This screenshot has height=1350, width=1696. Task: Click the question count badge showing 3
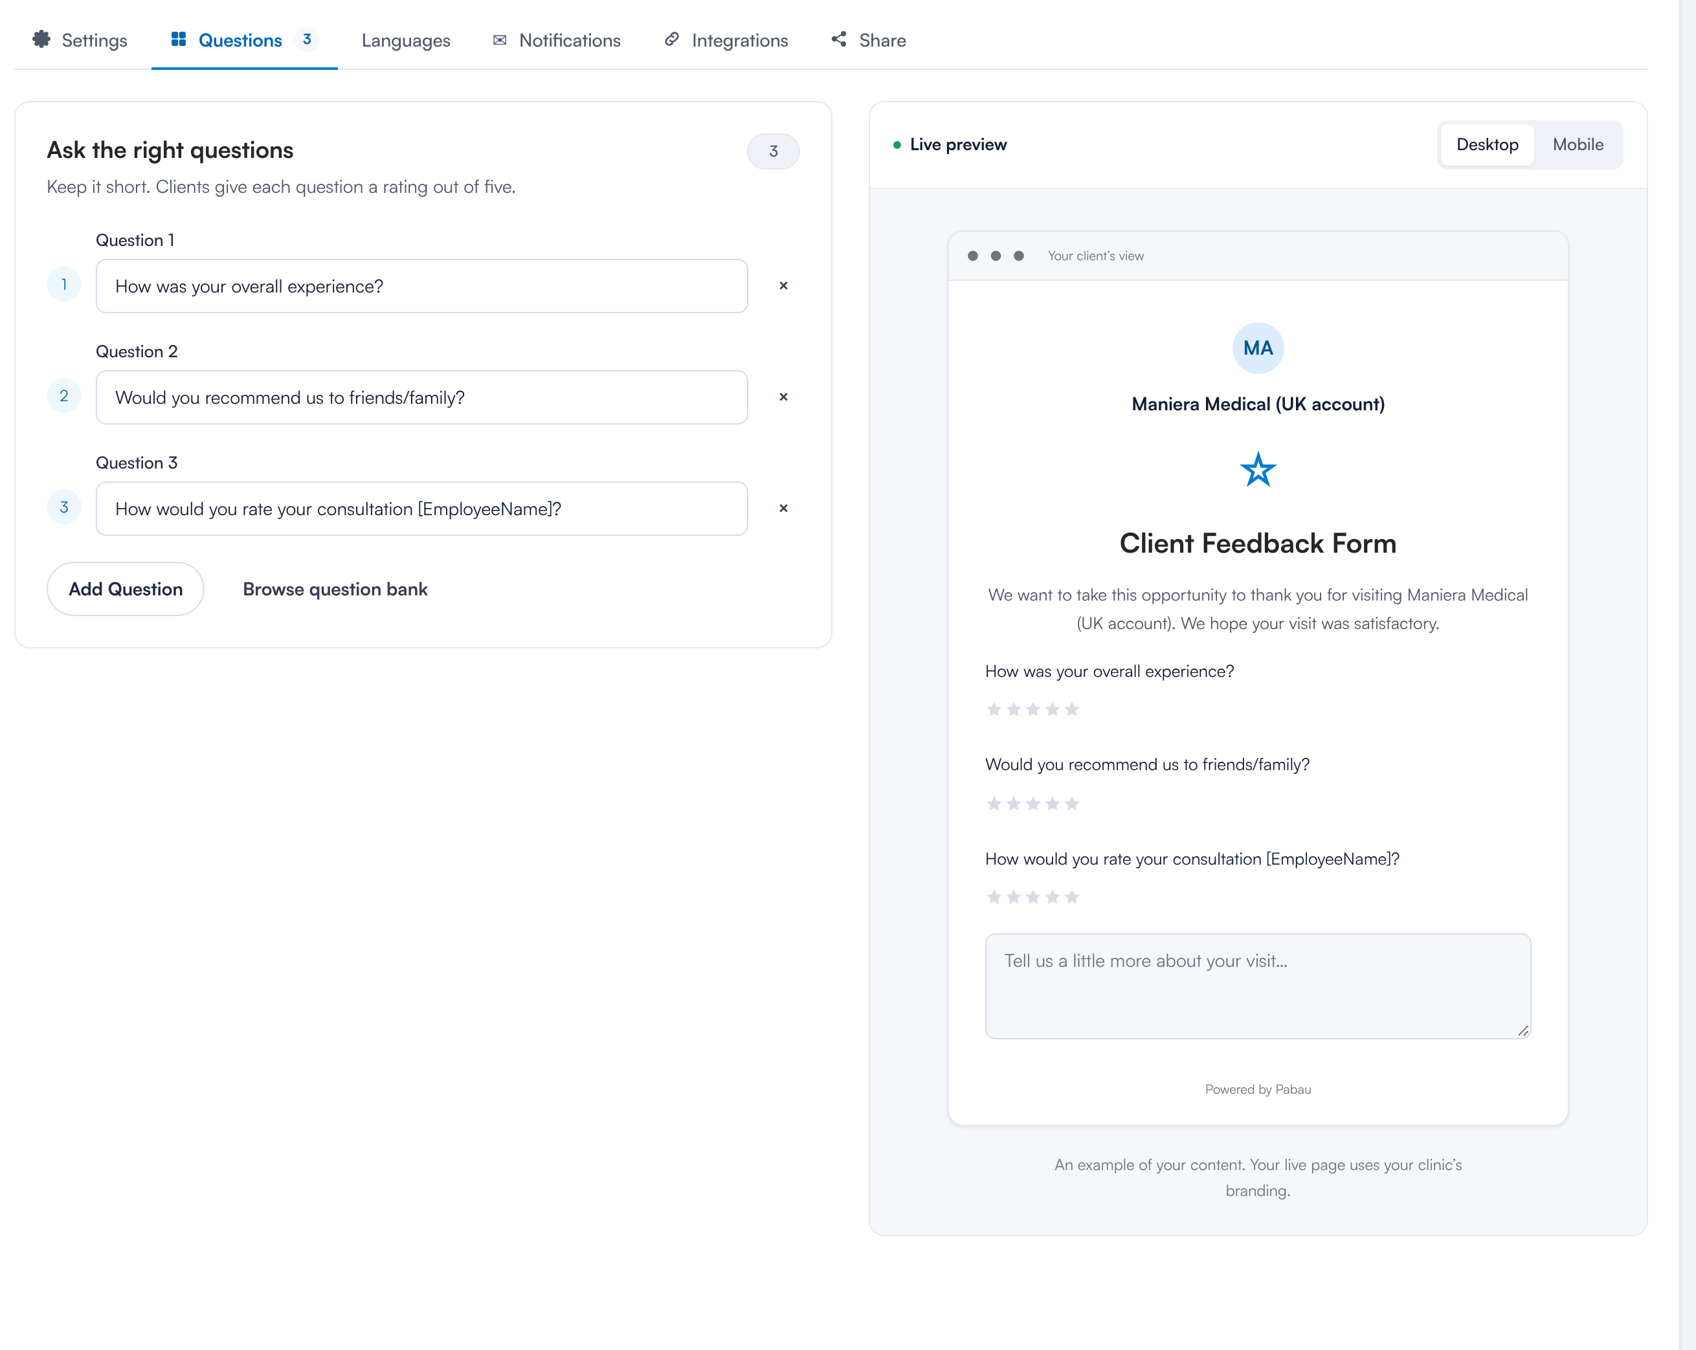pyautogui.click(x=774, y=151)
